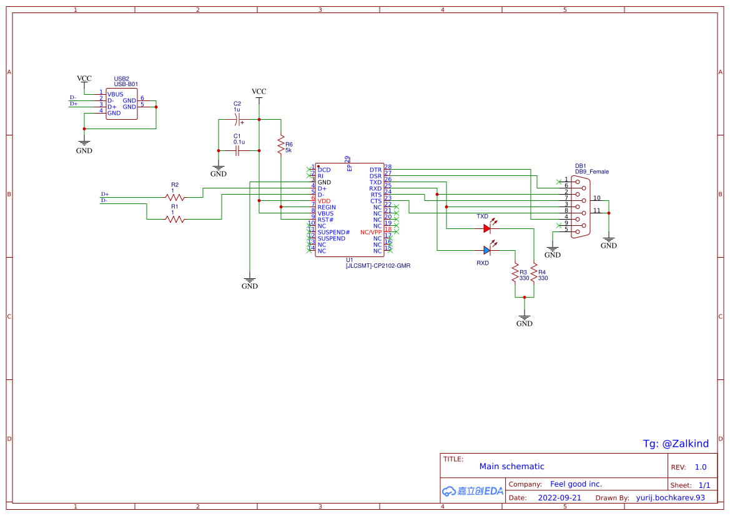Click the 嘉立创EDA cloud logo in the title block
The width and height of the screenshot is (730, 516).
click(x=473, y=491)
